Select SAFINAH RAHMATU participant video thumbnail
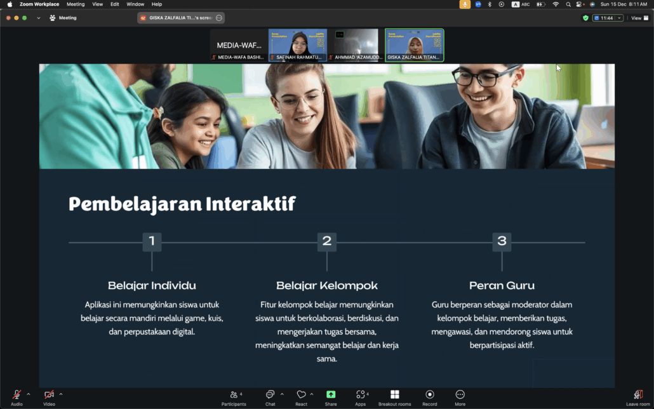Viewport: 654px width, 409px height. pos(298,45)
